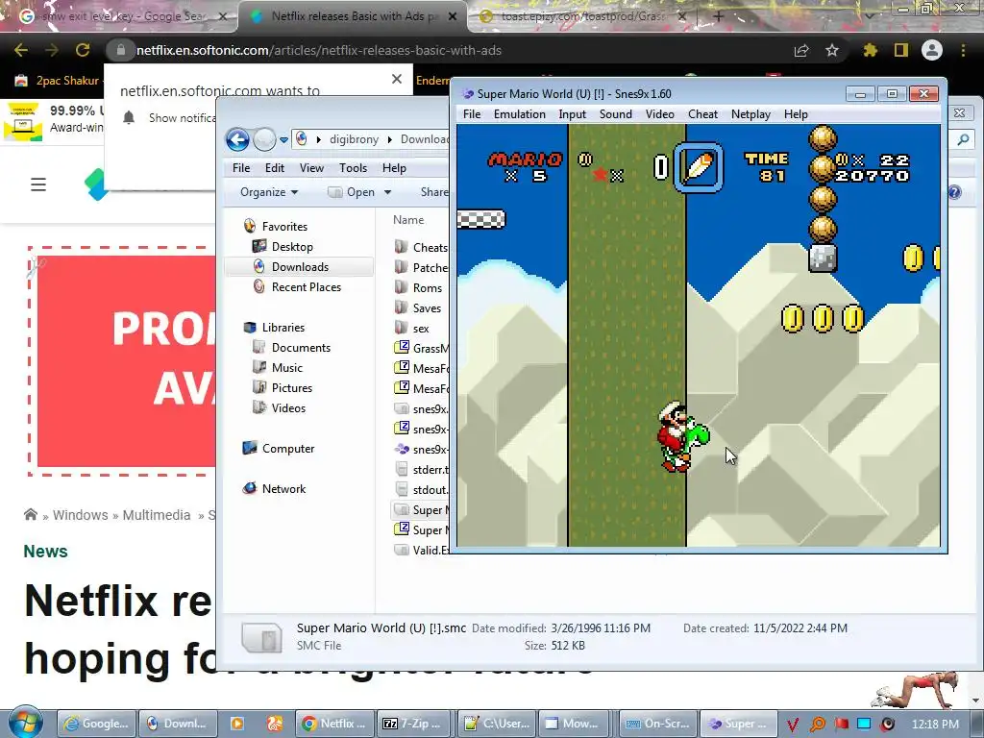The width and height of the screenshot is (984, 738).
Task: Click Chrome's back navigation arrow
Action: point(21,50)
